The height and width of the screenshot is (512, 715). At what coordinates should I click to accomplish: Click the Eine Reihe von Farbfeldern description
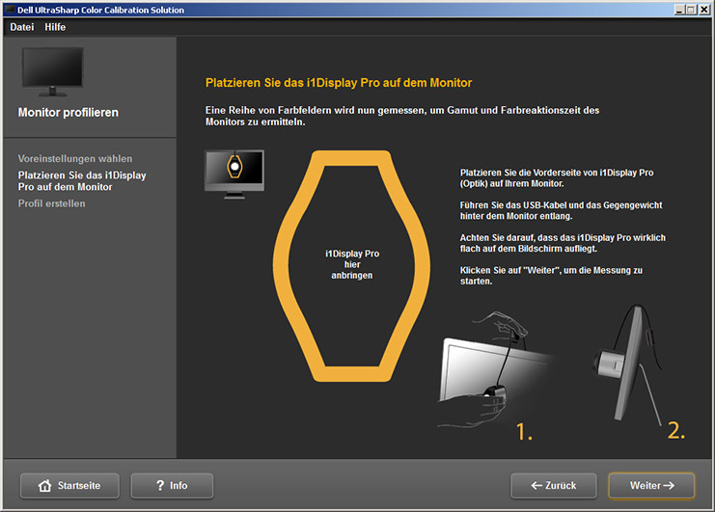pyautogui.click(x=402, y=116)
